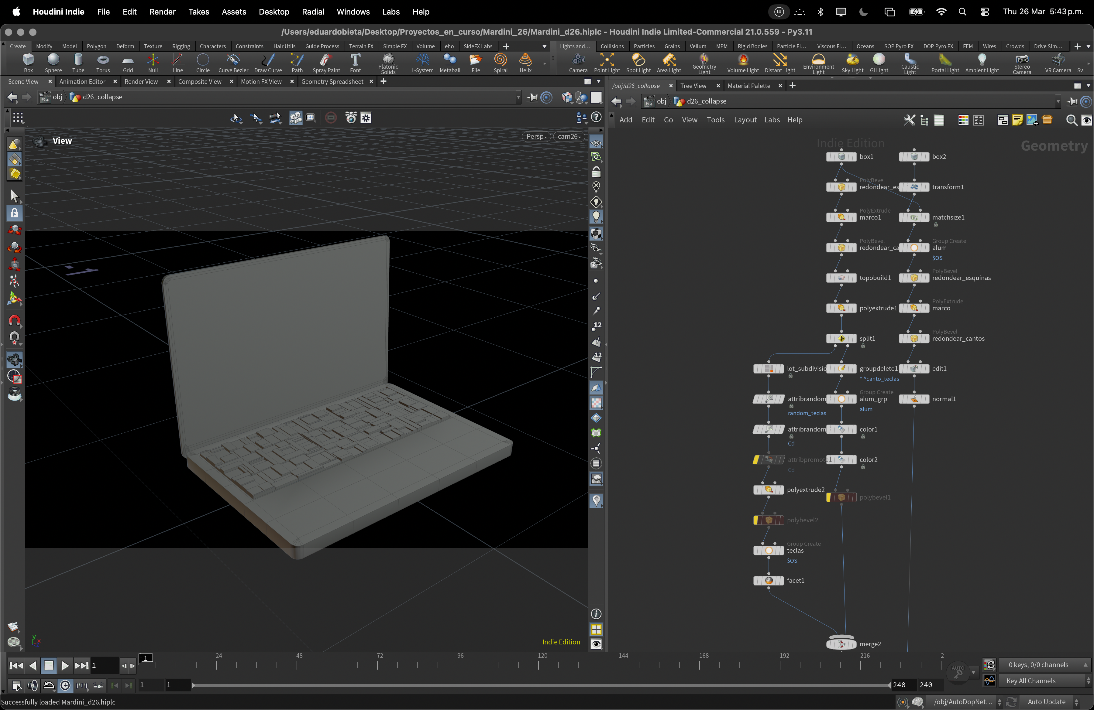The width and height of the screenshot is (1094, 710).
Task: Click the Key All Channels button
Action: pyautogui.click(x=1030, y=681)
